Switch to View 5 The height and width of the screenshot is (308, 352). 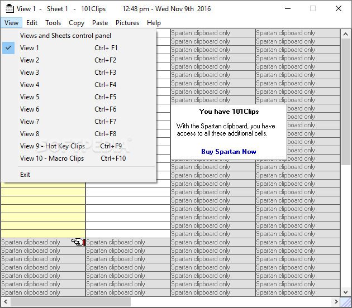[79, 97]
